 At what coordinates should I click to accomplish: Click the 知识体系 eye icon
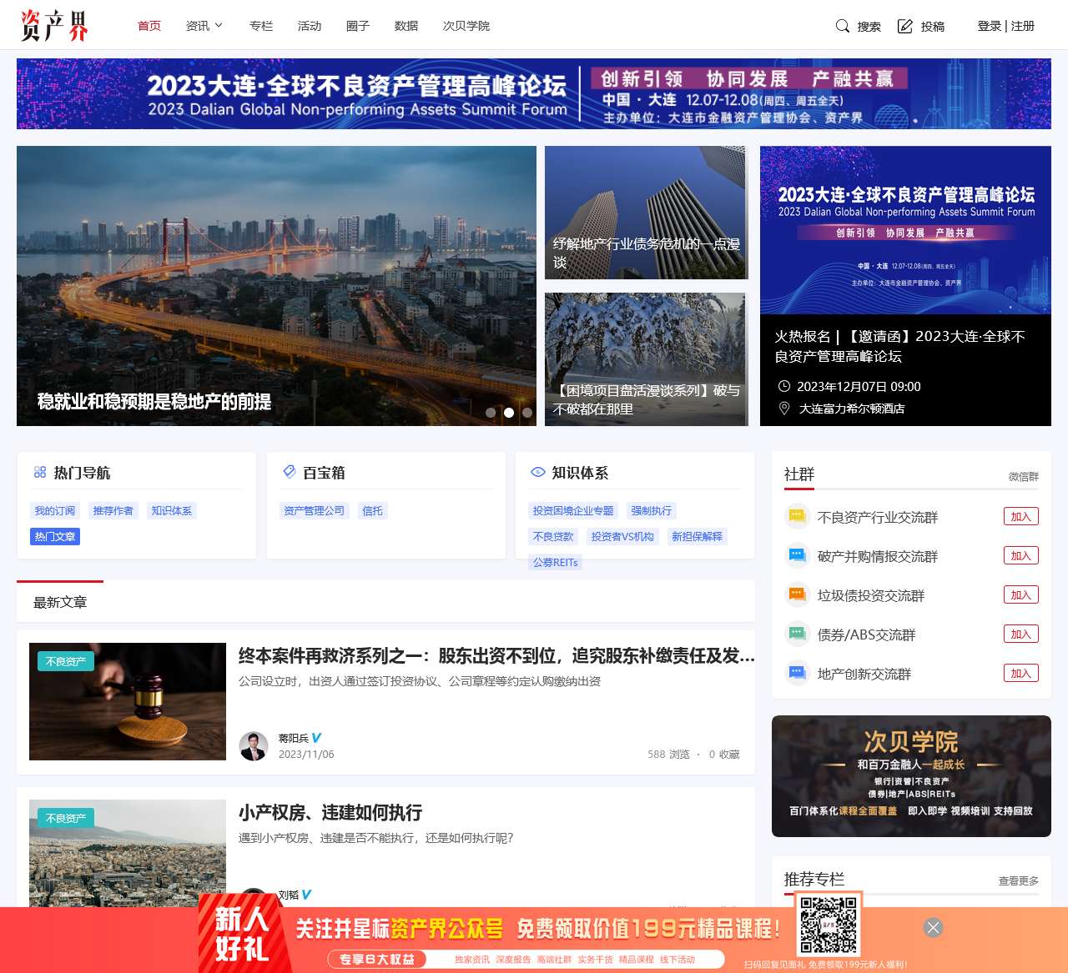538,472
